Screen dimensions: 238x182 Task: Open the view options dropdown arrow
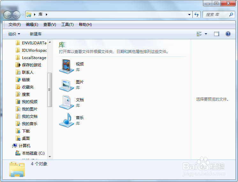click(x=206, y=34)
